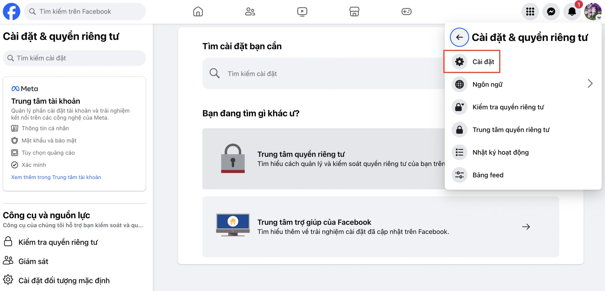Open the Home feed icon

point(198,12)
